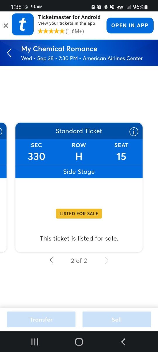Viewport: 158px width, 352px height.
Task: Tap the battery status icon
Action: coord(146,7)
